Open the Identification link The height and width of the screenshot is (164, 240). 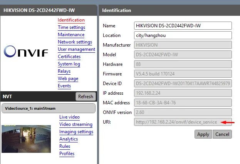71,20
